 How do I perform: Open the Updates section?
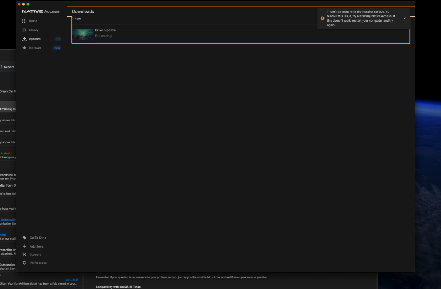coord(34,39)
